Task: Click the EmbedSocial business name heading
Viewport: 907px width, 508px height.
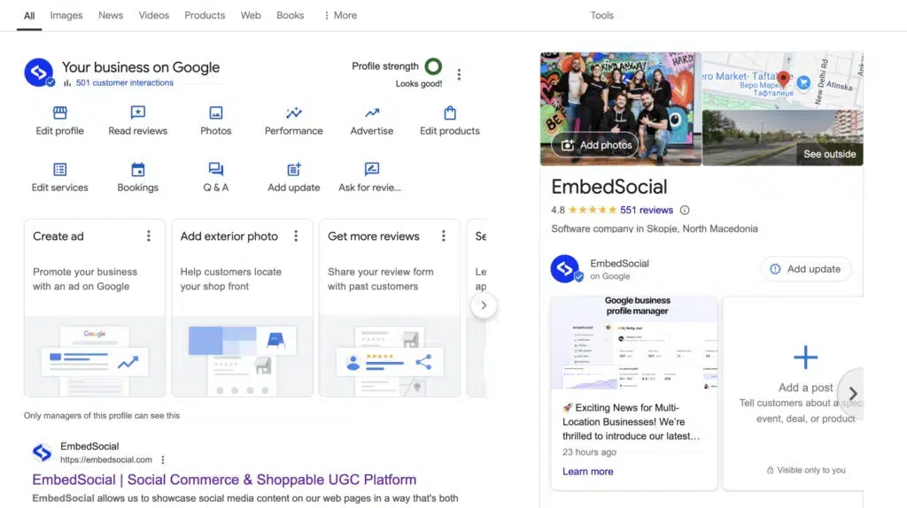Action: pyautogui.click(x=609, y=187)
